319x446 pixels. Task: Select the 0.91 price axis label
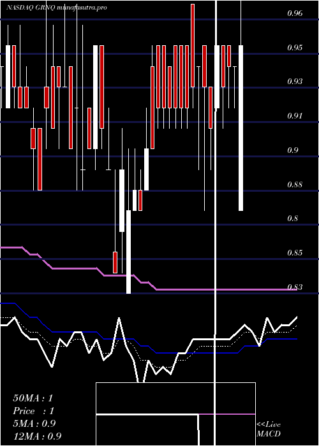295,116
